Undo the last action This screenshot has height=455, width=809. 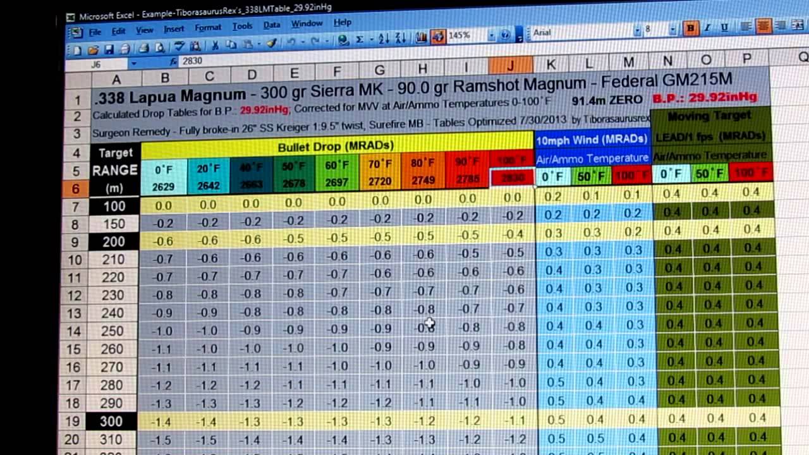tap(291, 42)
